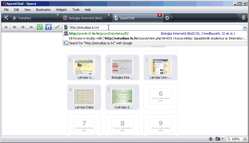Image resolution: width=249 pixels, height=143 pixels.
Task: Open the camera options dropdown arrow
Action: pos(222,139)
